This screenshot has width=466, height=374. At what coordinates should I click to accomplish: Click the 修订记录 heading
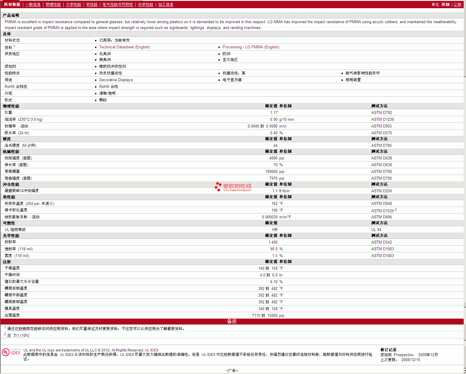(x=388, y=350)
